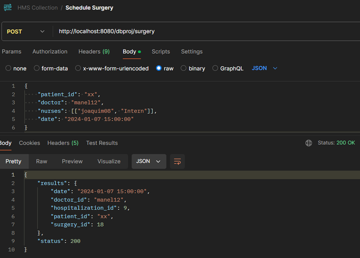Click the HTTP request type icon
The image size is (360, 258).
click(x=7, y=7)
